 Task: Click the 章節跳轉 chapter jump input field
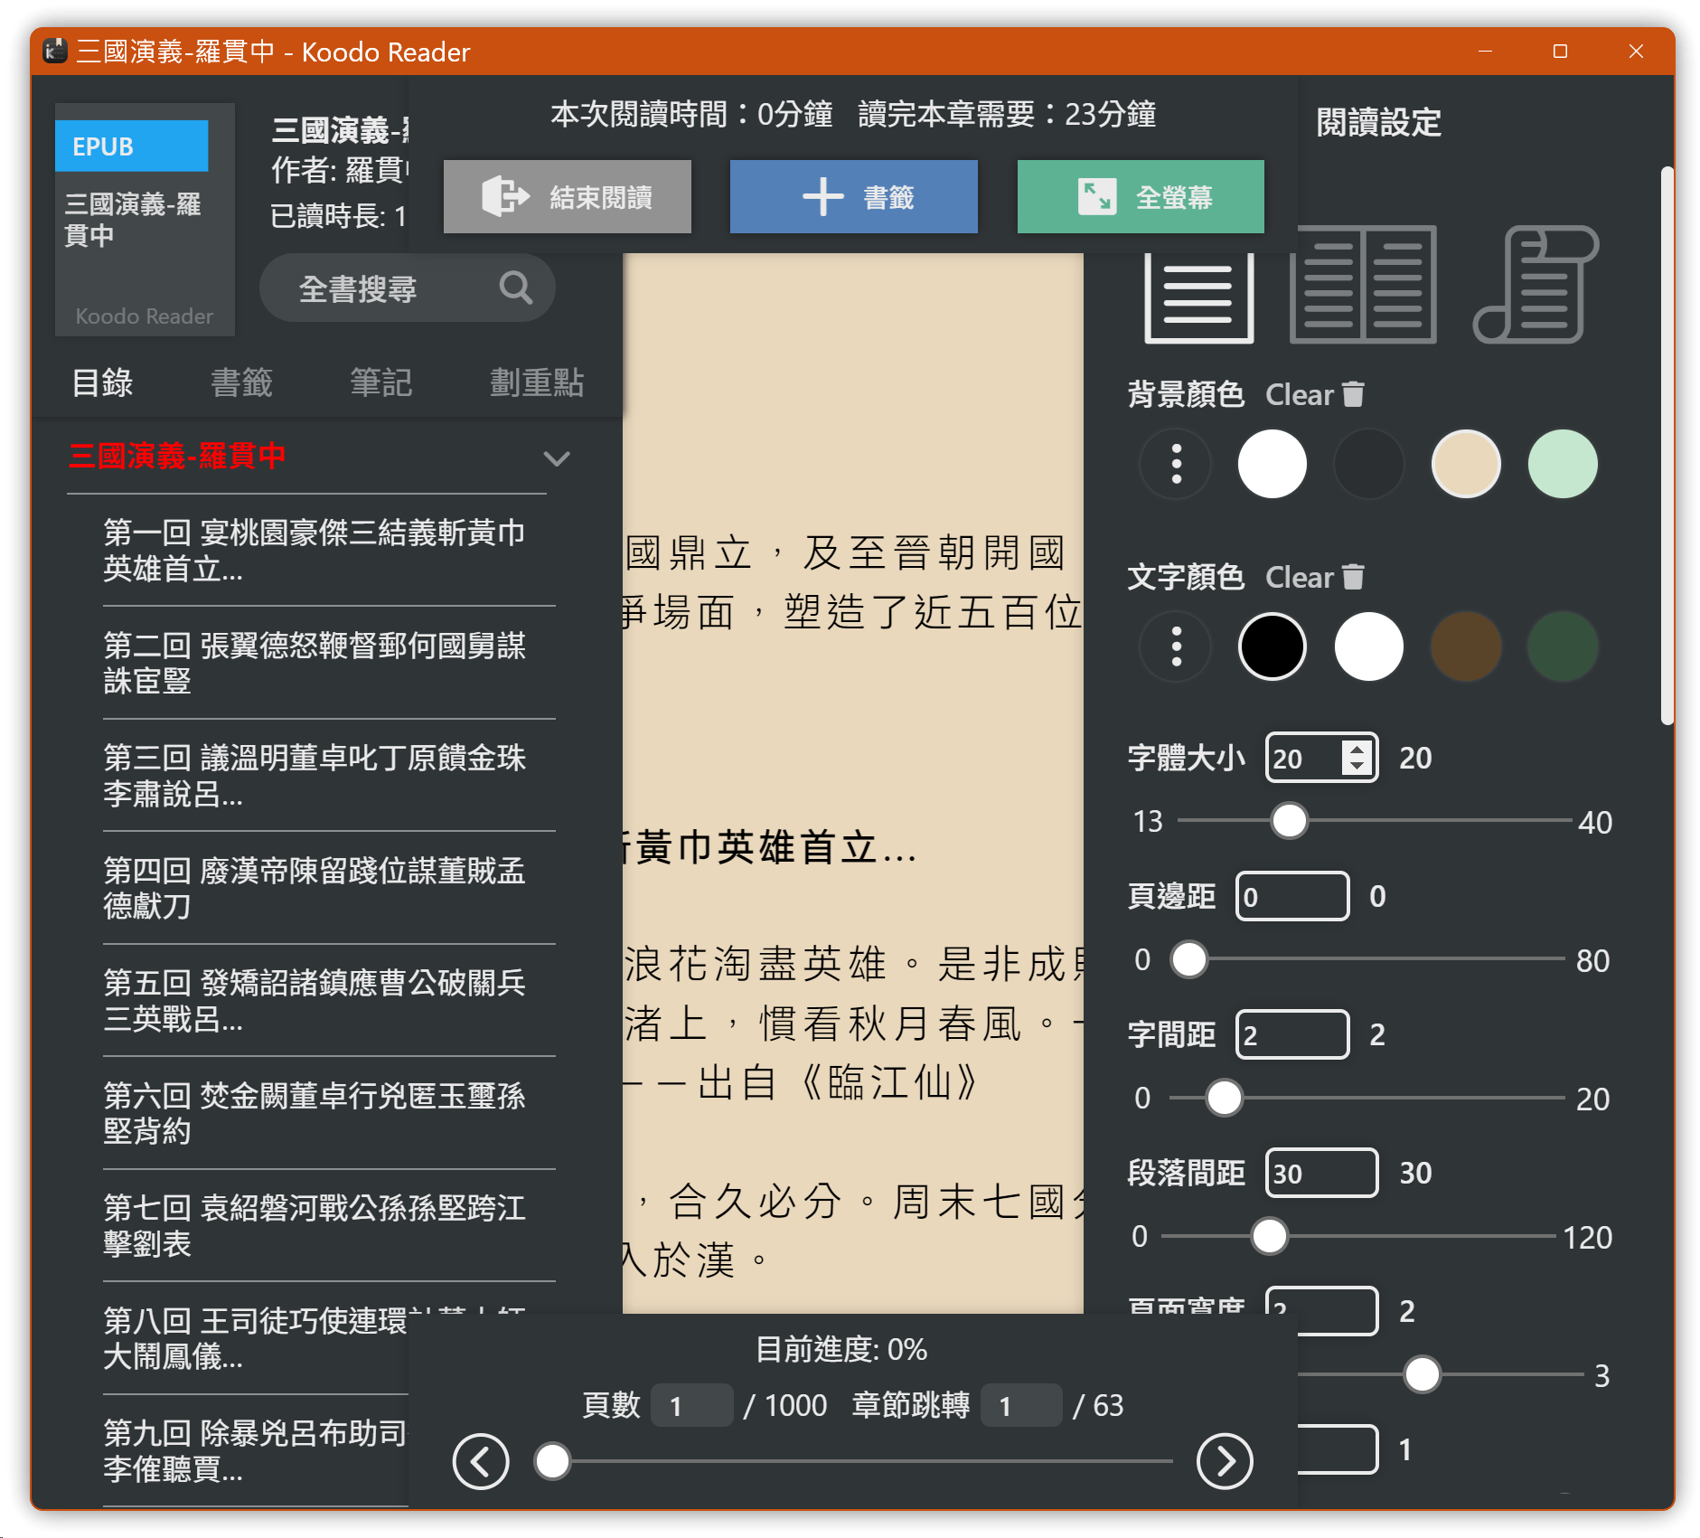click(1021, 1405)
